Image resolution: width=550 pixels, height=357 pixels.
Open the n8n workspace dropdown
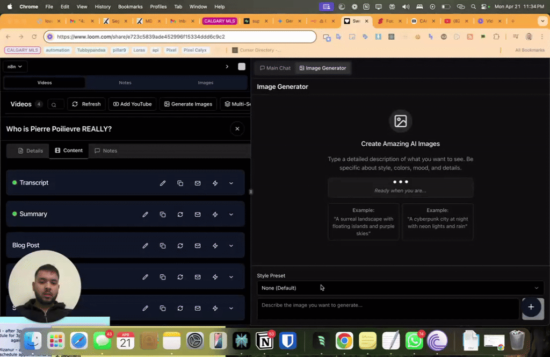click(x=15, y=66)
